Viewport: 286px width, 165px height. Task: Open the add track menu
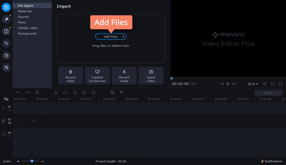(6, 99)
